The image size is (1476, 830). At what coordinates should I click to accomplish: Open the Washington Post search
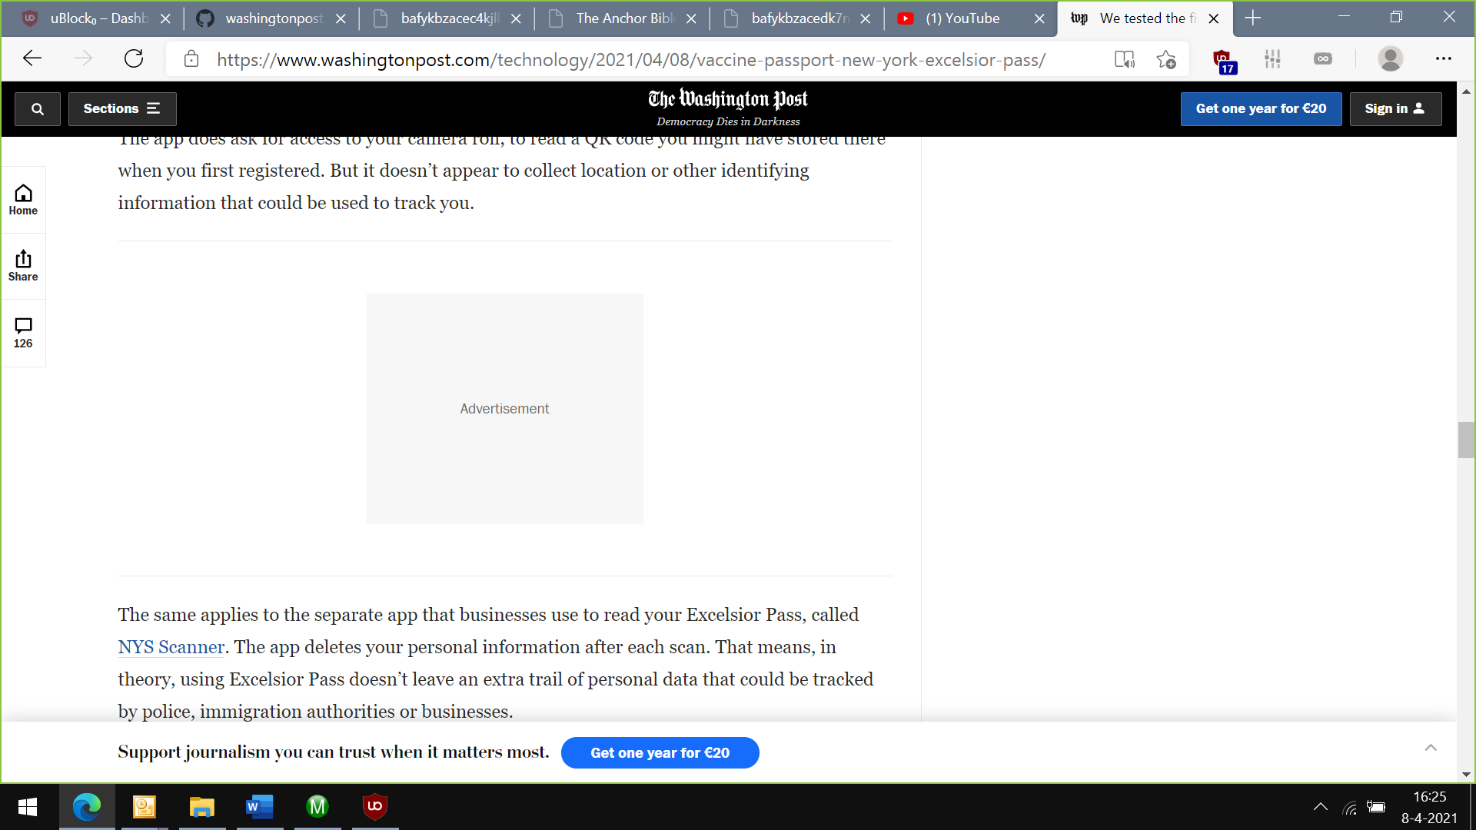coord(37,108)
